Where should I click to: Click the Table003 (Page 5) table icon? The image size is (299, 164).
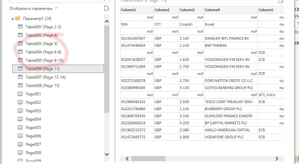(20, 43)
